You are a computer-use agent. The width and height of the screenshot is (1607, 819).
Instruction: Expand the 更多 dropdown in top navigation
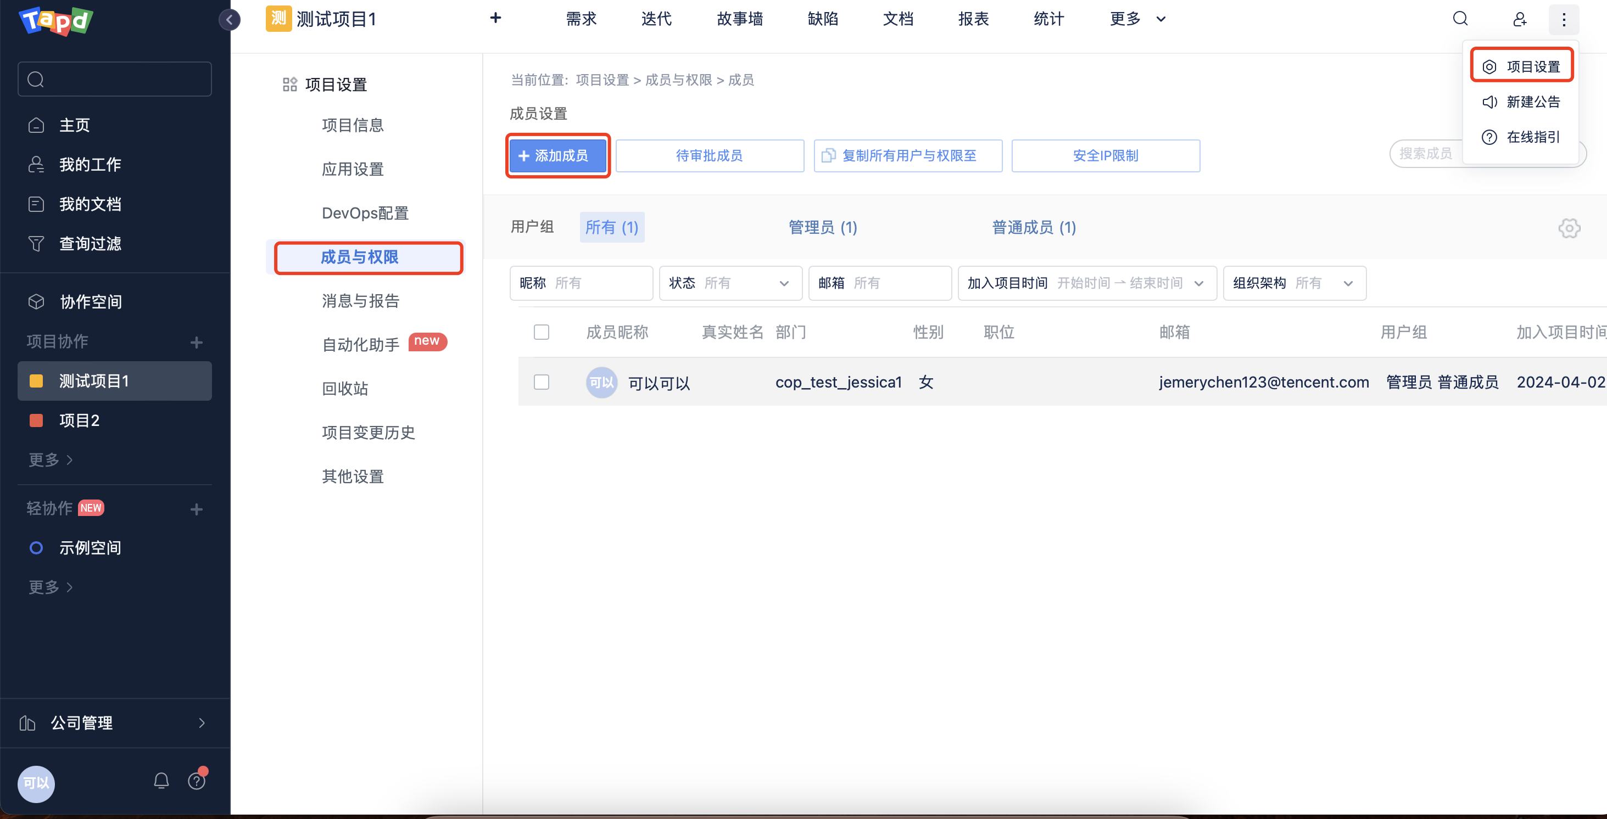(x=1138, y=19)
